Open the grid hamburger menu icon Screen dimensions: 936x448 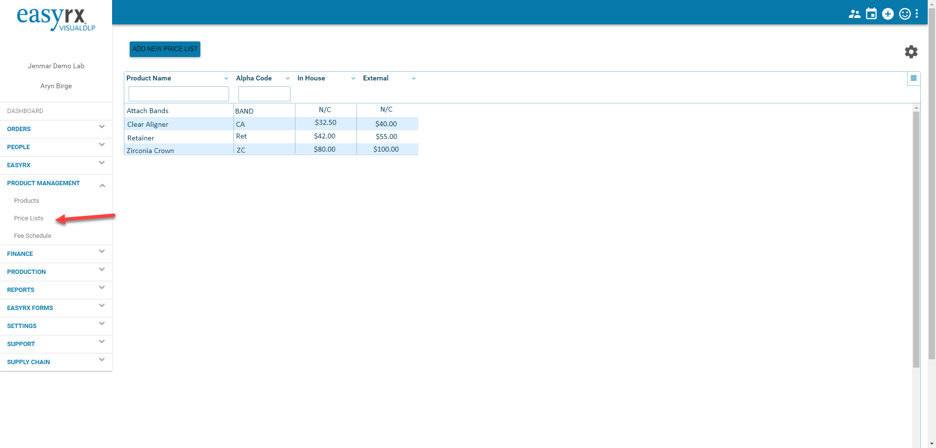[x=914, y=78]
